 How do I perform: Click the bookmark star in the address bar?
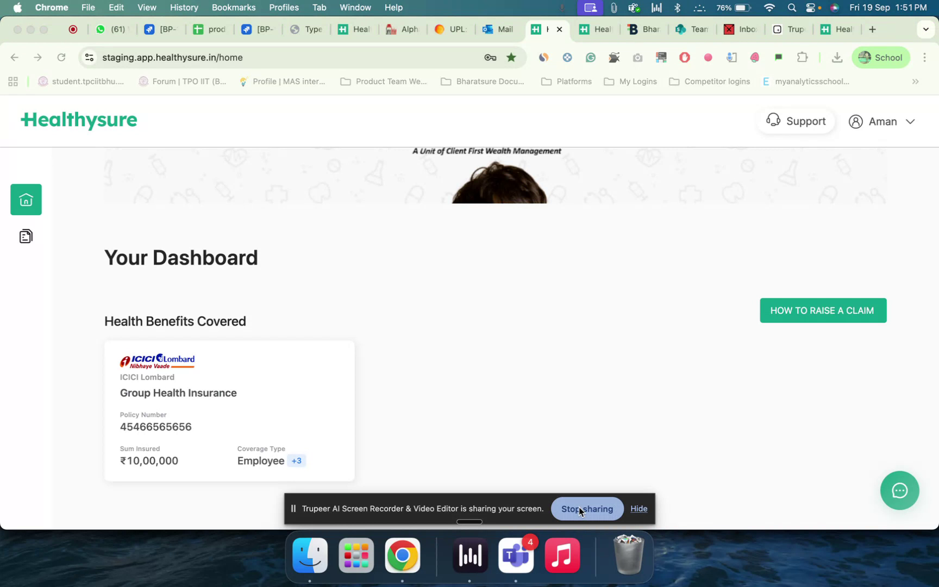(x=510, y=57)
